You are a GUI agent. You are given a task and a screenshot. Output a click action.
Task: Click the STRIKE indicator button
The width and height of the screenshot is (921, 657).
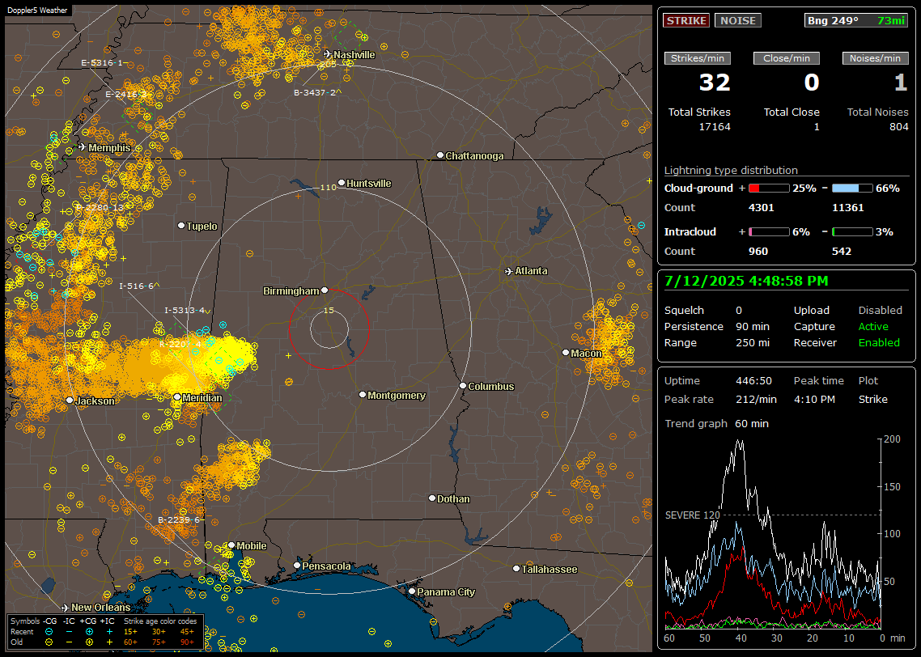[686, 20]
